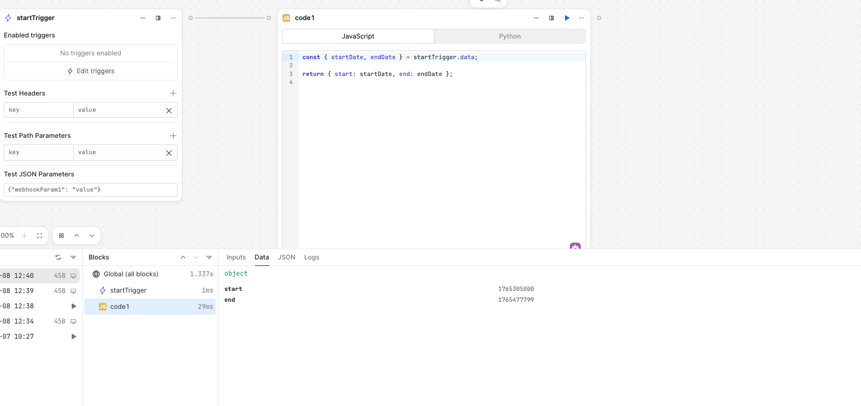Click the fit-to-screen canvas icon
861x406 pixels.
[x=40, y=236]
